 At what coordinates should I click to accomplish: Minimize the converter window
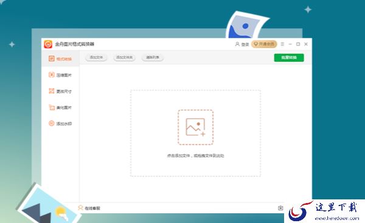[x=290, y=44]
